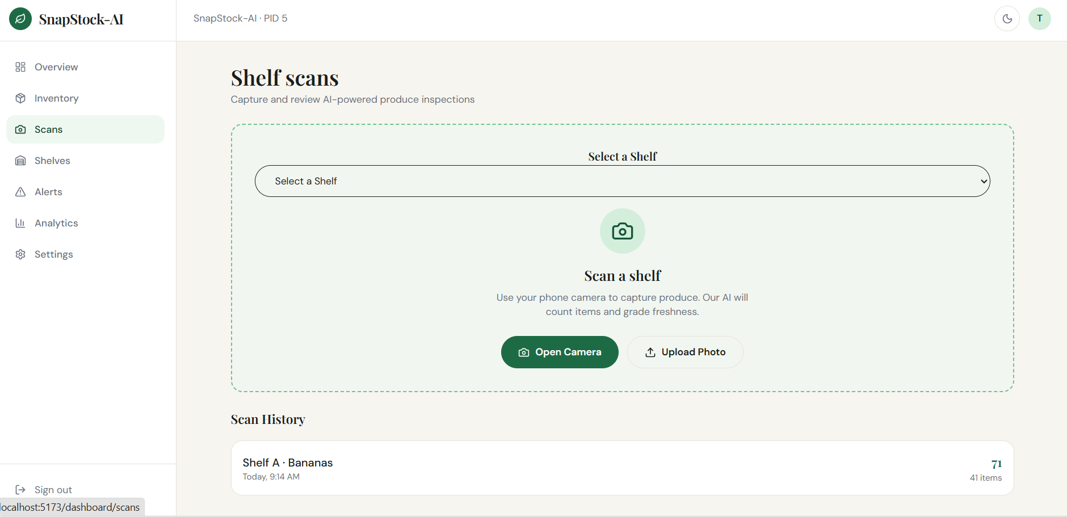Click the score 71 on Bananas scan
The image size is (1067, 517).
click(x=997, y=464)
